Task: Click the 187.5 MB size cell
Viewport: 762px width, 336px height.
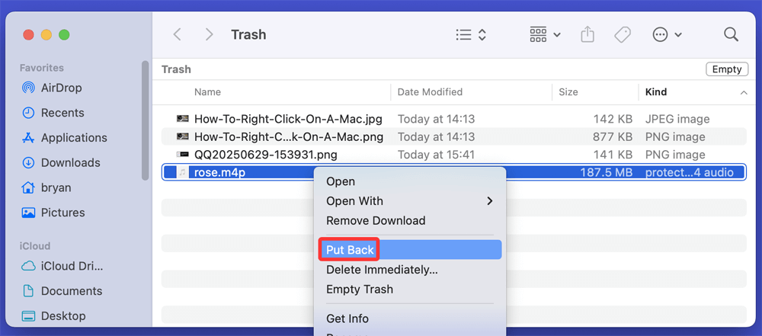Action: [x=607, y=172]
